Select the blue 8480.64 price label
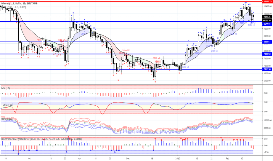This screenshot has height=161, width=273. coord(267,42)
